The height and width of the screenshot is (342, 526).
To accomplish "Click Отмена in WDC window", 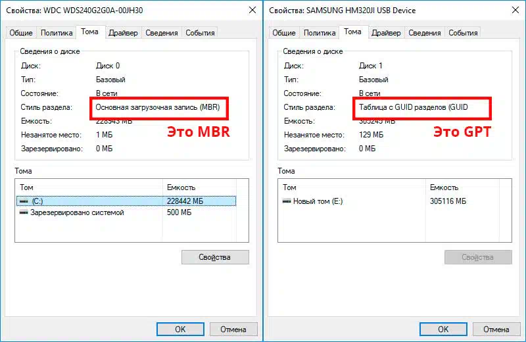I will 233,330.
